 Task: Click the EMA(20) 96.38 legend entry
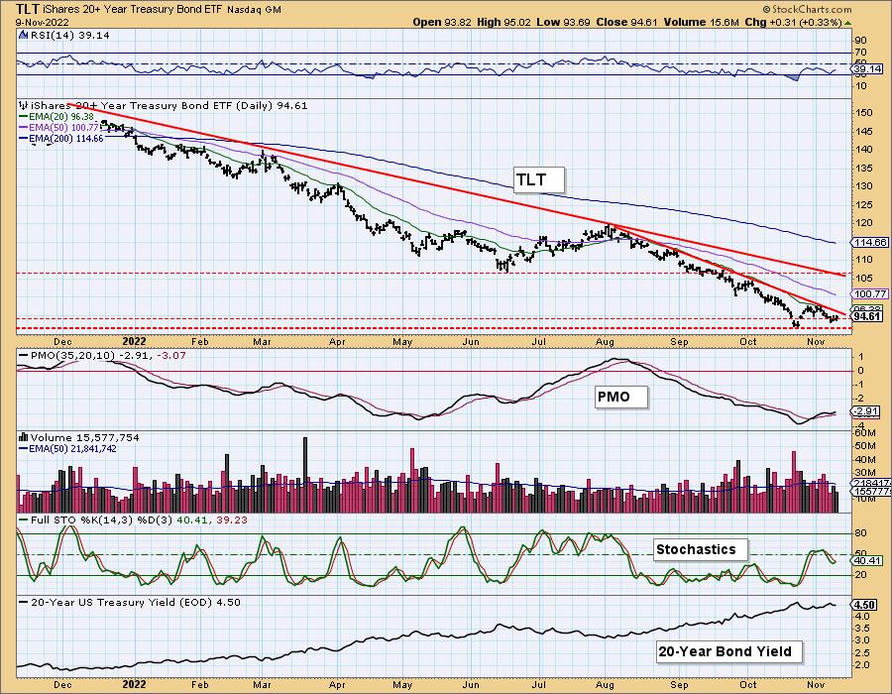(56, 117)
